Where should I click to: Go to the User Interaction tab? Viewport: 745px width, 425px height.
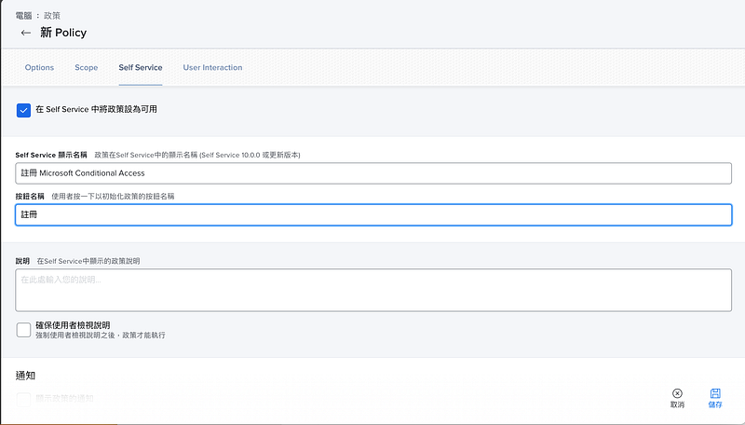(212, 68)
